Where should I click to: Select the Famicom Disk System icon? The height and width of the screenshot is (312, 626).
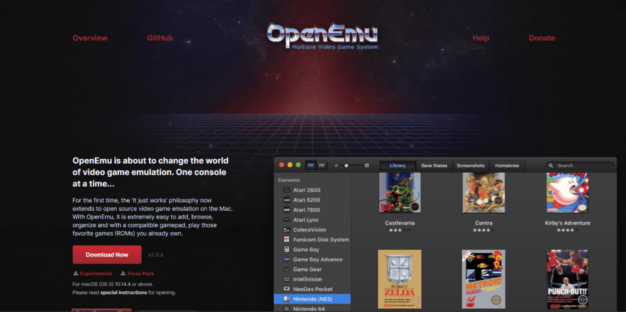286,240
